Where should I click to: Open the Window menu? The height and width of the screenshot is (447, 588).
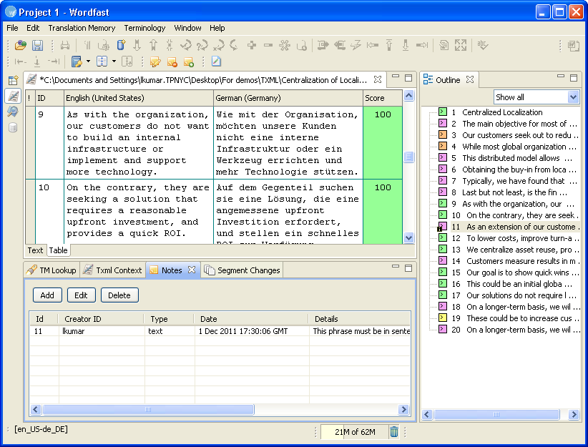click(x=187, y=28)
